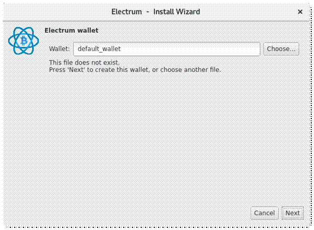Click the 'Wallet:' field label
The height and width of the screenshot is (230, 314).
pos(59,49)
